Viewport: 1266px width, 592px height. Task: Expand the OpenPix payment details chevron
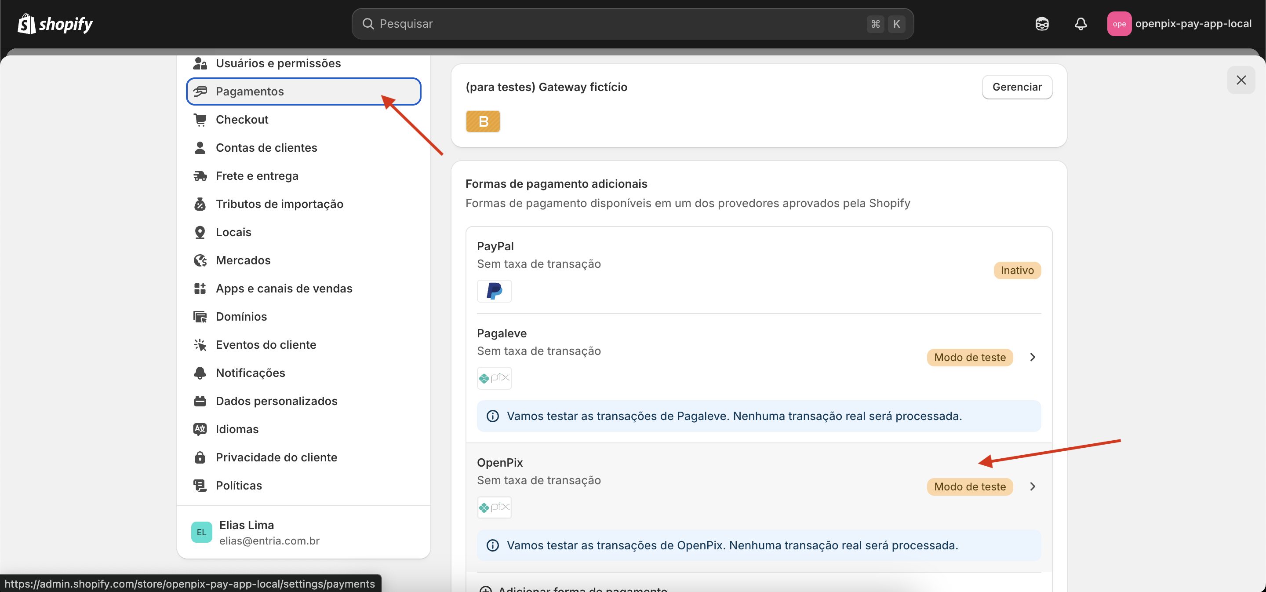pos(1032,486)
